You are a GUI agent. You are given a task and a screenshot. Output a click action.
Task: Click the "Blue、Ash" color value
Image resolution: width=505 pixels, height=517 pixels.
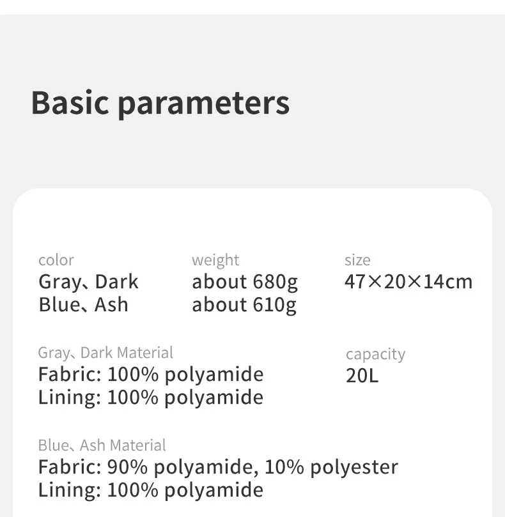(x=83, y=304)
